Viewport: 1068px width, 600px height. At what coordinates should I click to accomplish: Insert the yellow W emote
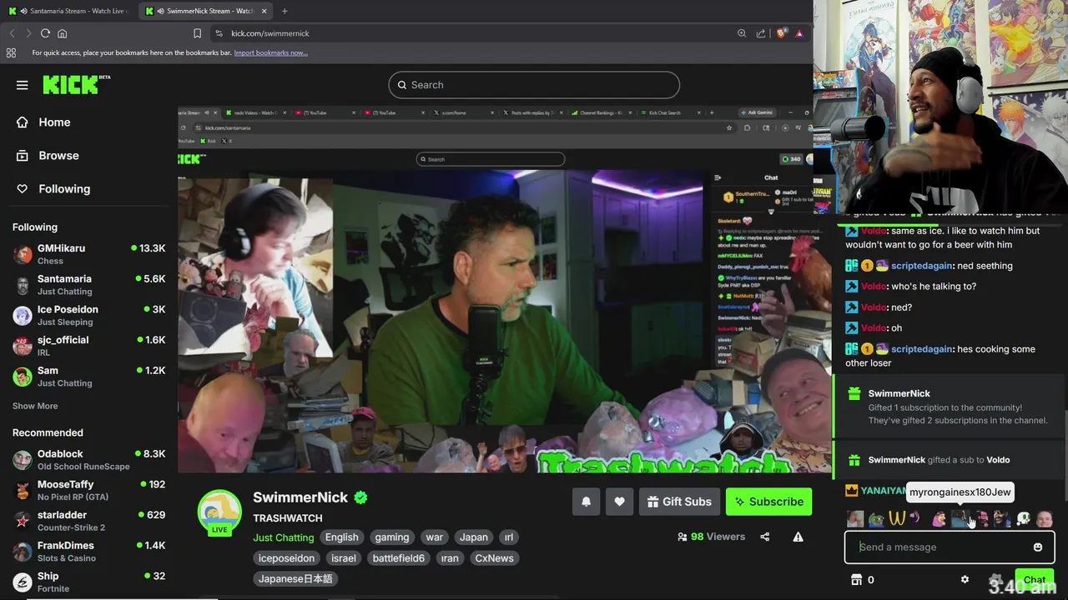click(897, 519)
